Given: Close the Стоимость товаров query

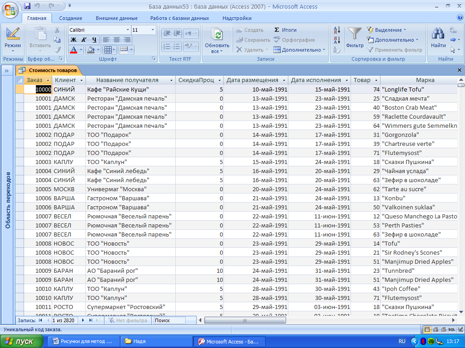Looking at the screenshot, I should click(460, 70).
